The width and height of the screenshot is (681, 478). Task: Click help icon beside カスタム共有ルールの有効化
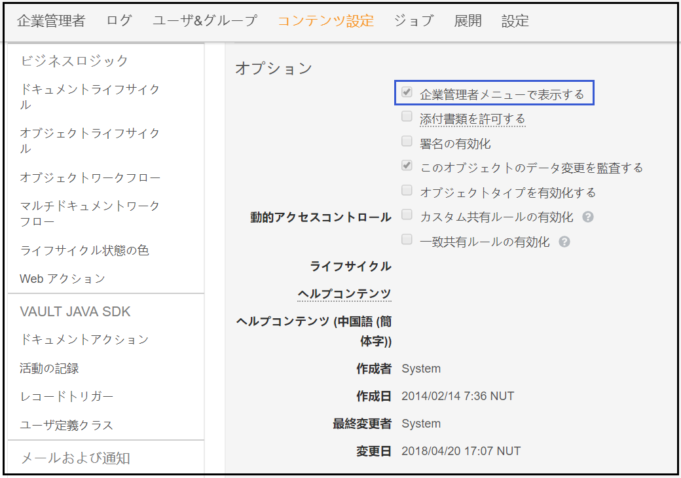click(x=588, y=217)
